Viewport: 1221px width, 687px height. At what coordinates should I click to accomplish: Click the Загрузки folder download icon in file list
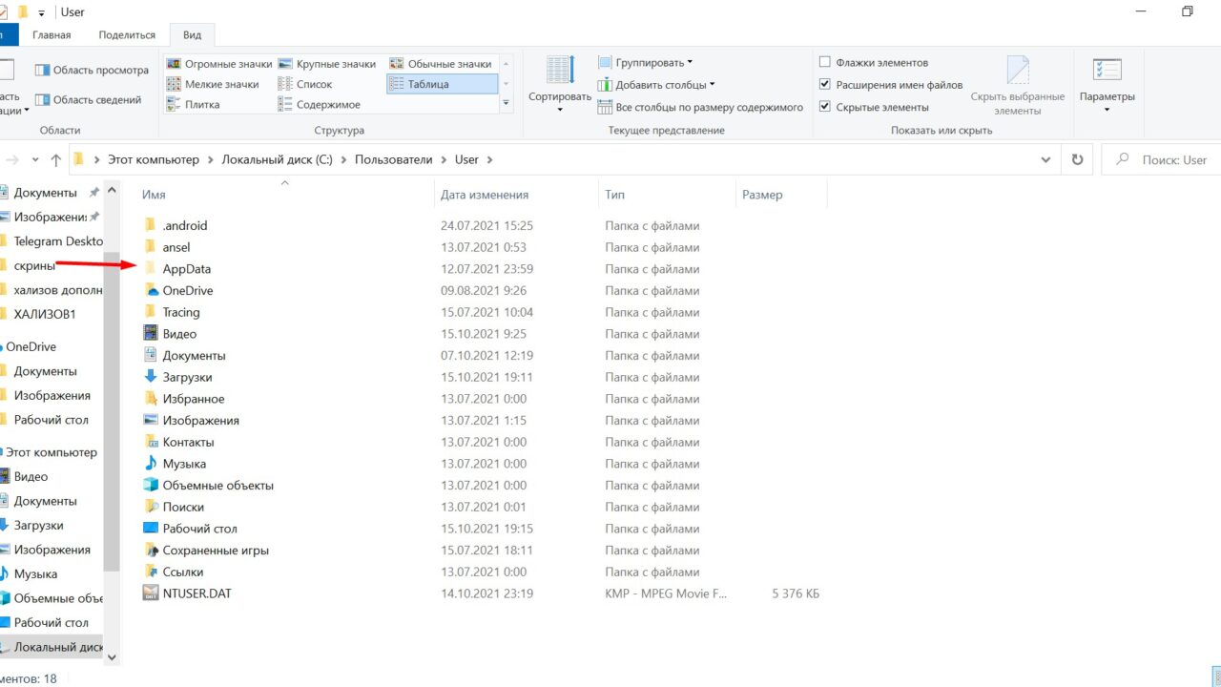151,377
